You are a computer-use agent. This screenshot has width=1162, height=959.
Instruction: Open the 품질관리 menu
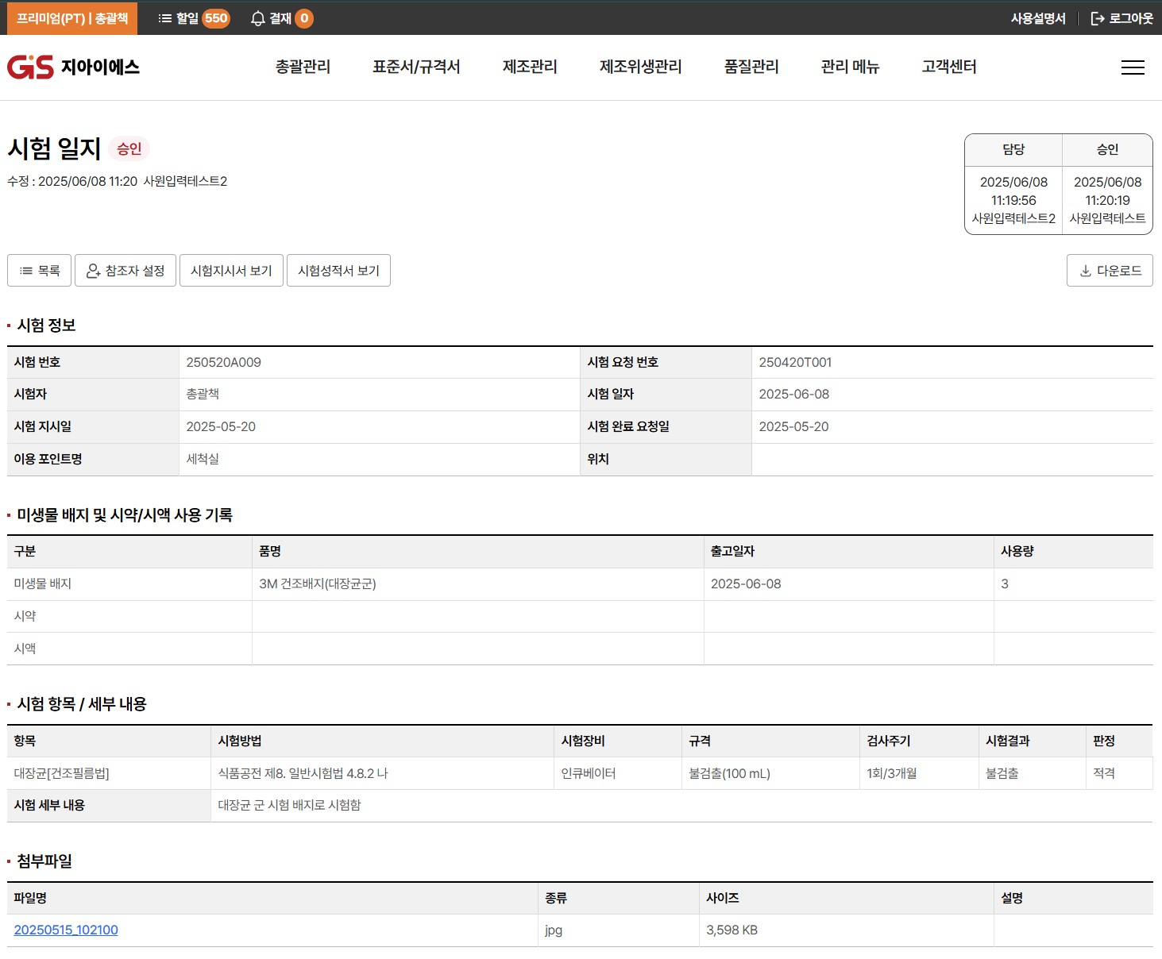pos(751,67)
